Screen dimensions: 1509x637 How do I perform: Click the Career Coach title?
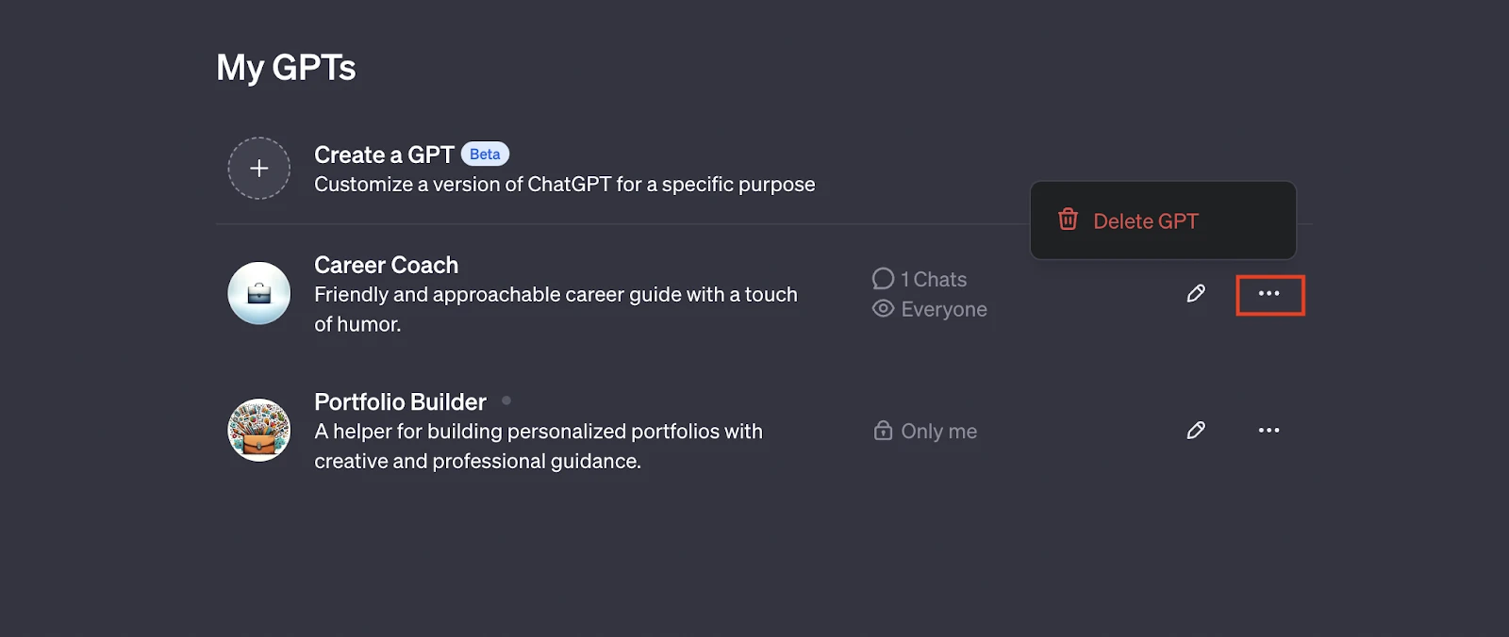click(x=386, y=265)
